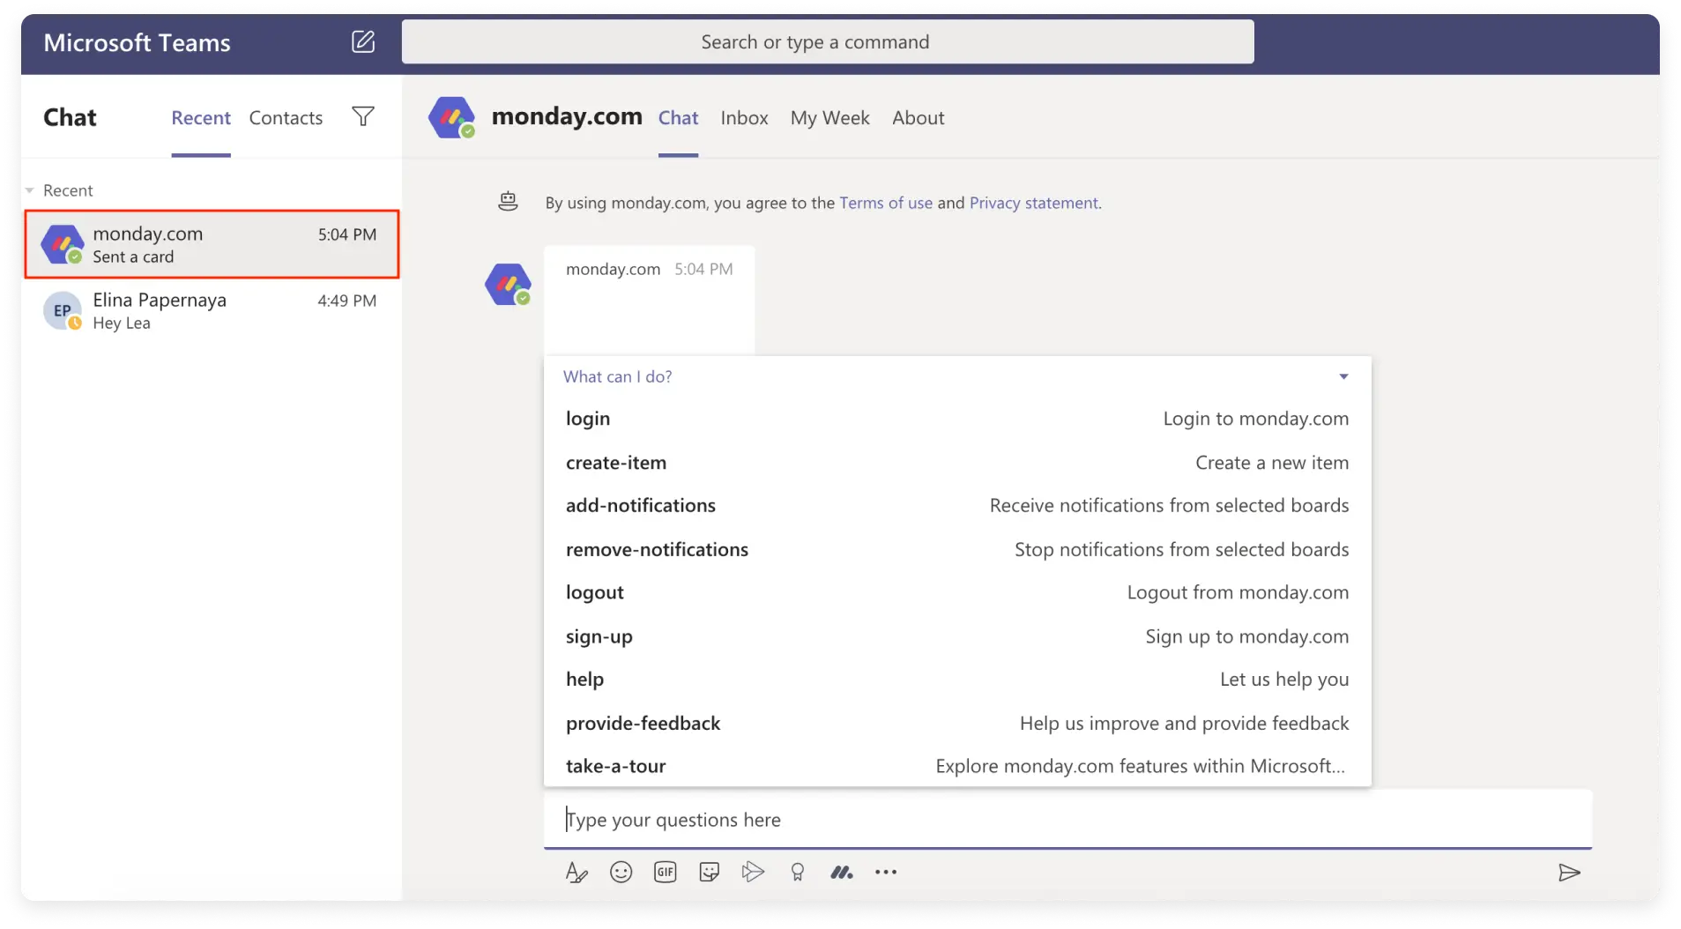This screenshot has height=929, width=1681.
Task: Click the monday.com heading name
Action: (567, 116)
